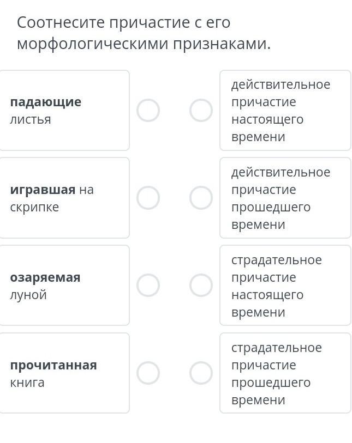Image resolution: width=352 pixels, height=443 pixels.
Task: Select the radio button beside прочитанная книга
Action: click(148, 373)
